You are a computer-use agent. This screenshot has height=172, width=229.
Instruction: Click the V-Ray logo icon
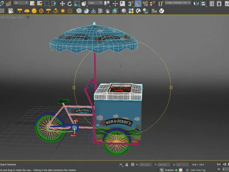(162, 11)
